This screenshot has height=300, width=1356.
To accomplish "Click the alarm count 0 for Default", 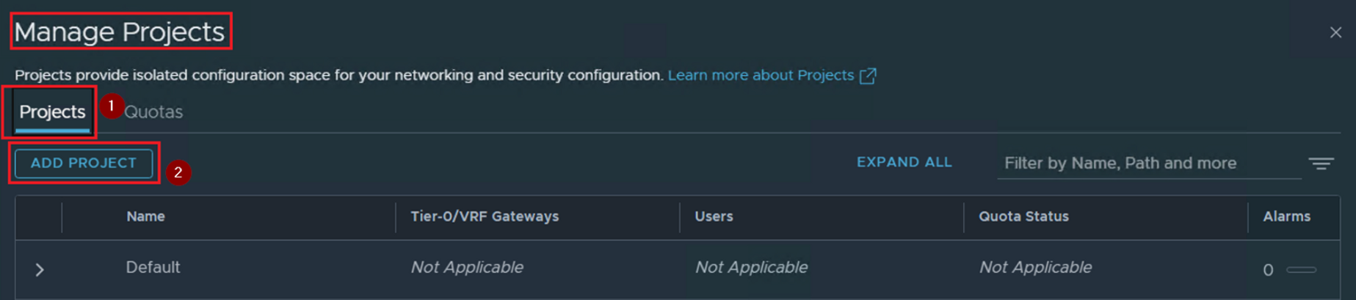I will tap(1268, 270).
